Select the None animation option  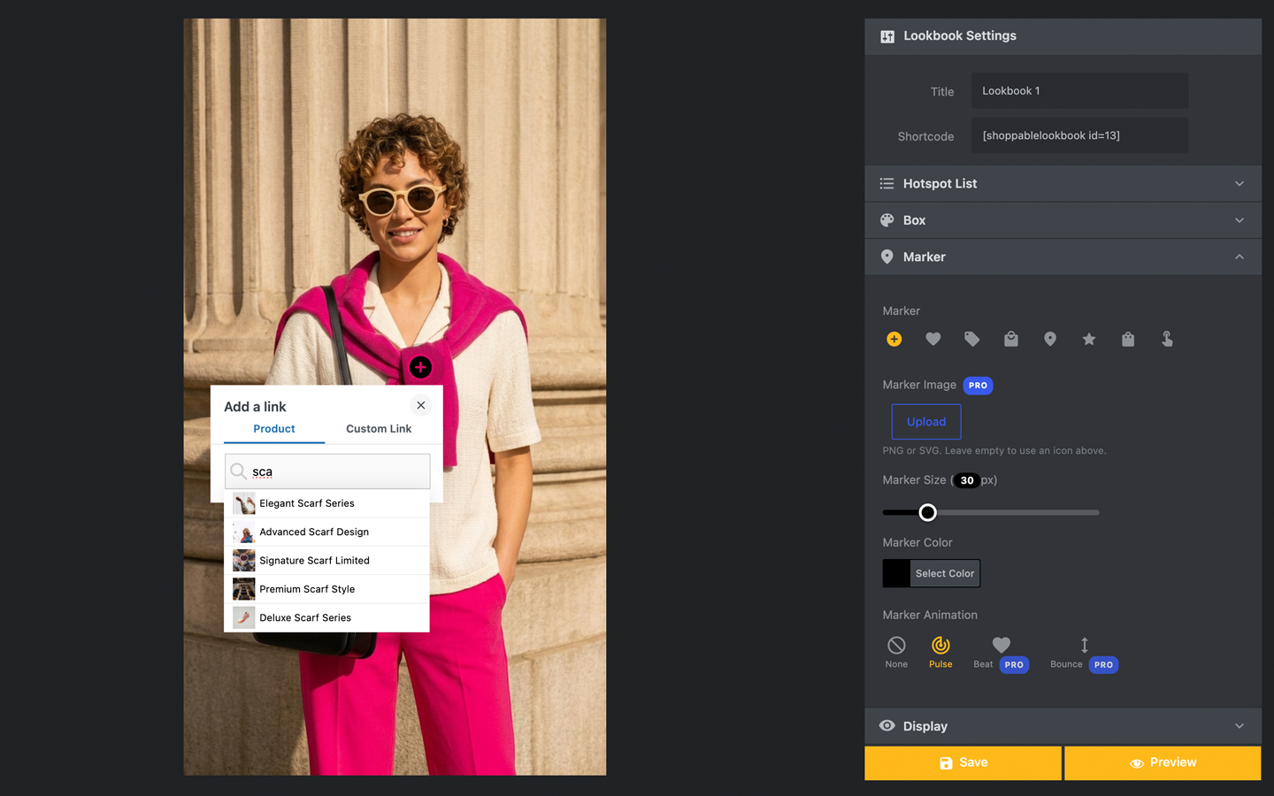tap(896, 653)
